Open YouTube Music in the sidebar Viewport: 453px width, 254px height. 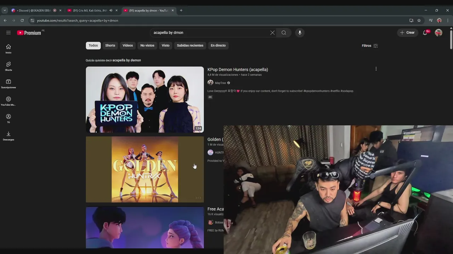click(x=8, y=101)
